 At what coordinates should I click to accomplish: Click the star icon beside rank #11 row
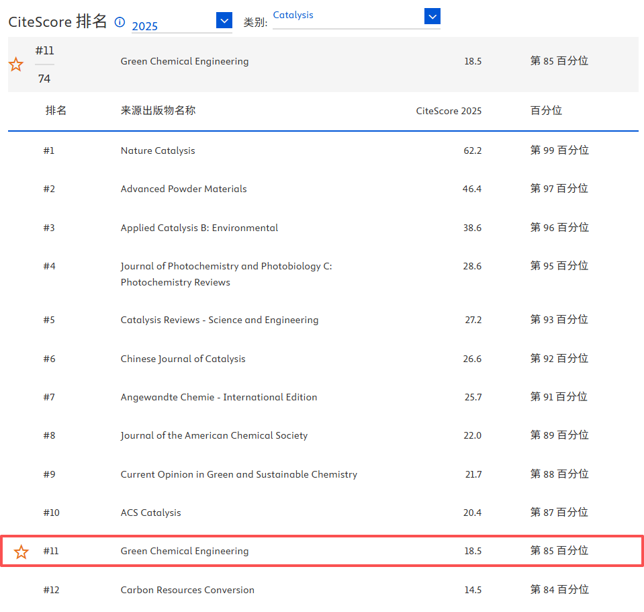(x=21, y=552)
